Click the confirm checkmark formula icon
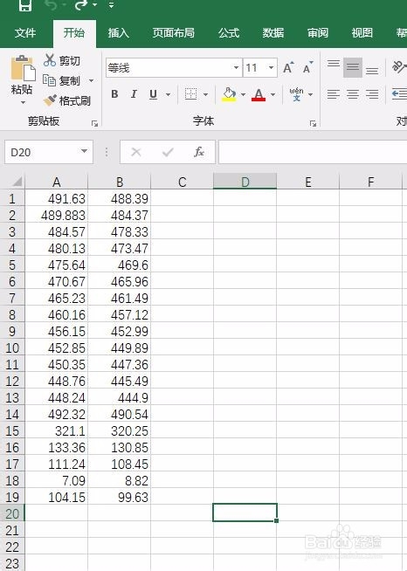This screenshot has height=571, width=407. [168, 152]
